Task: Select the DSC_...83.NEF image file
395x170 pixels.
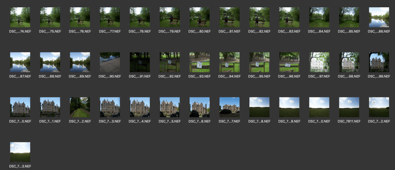Action: click(290, 17)
